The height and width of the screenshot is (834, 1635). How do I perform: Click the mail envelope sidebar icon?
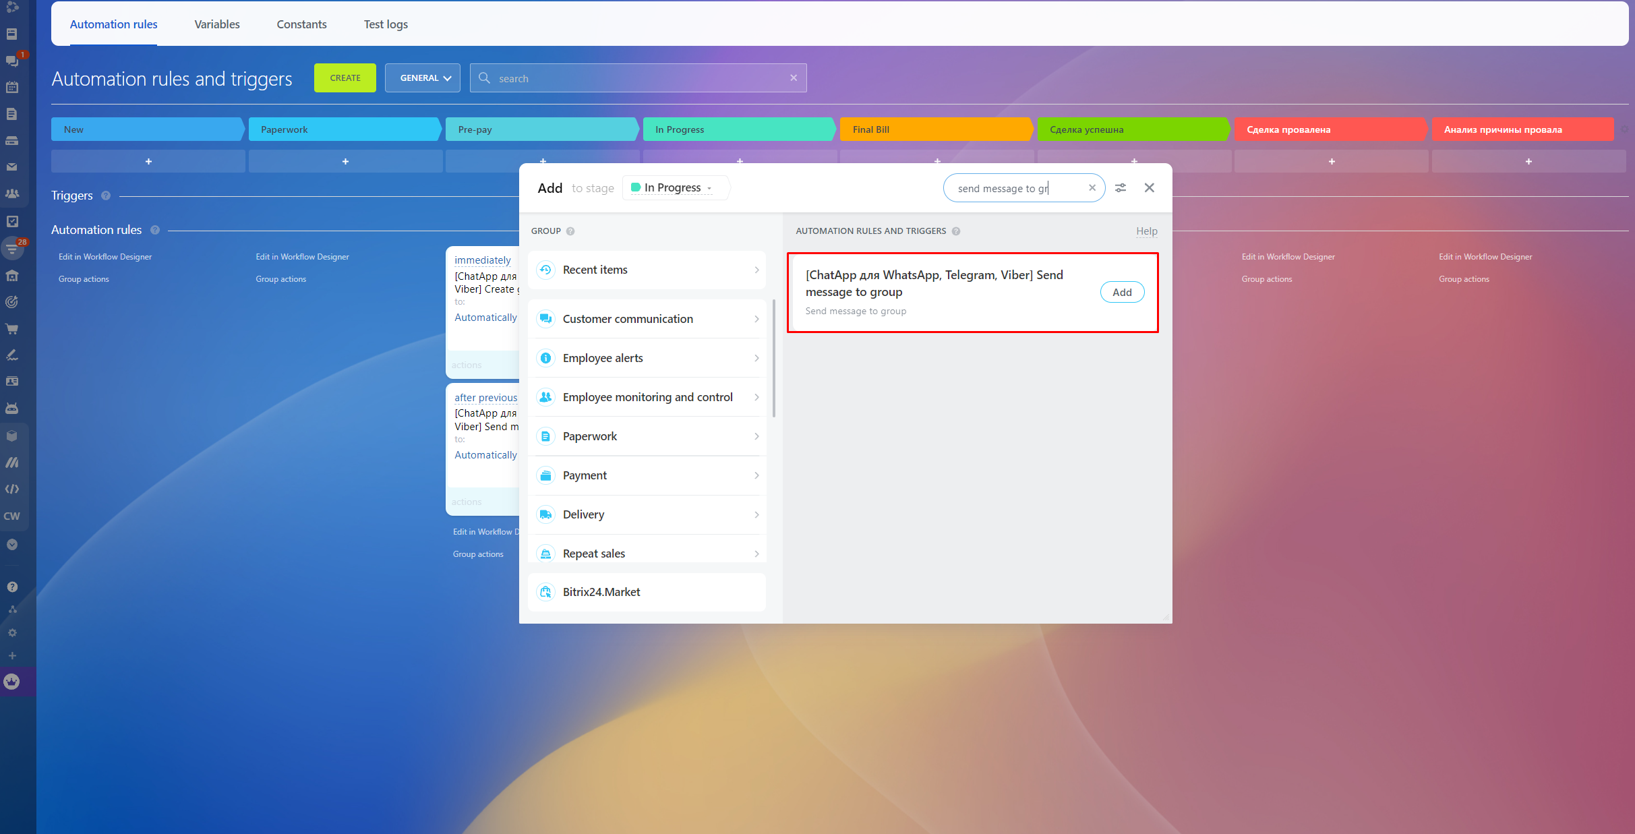click(12, 167)
